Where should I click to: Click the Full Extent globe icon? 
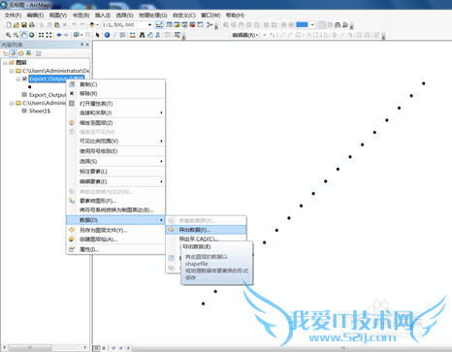pos(32,35)
